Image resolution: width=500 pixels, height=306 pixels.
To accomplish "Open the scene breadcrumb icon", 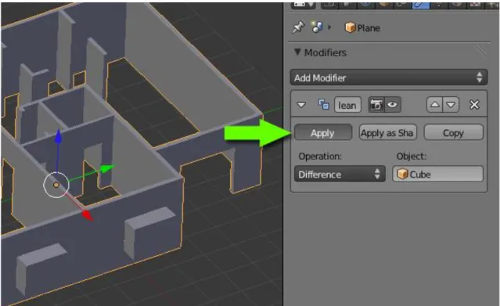I will pos(317,27).
